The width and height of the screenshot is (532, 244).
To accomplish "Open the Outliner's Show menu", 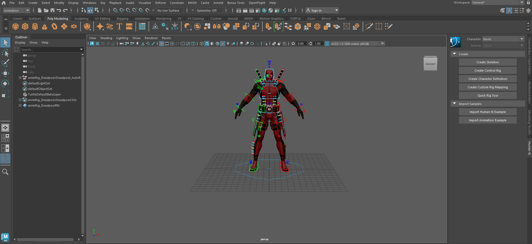I will (x=33, y=42).
